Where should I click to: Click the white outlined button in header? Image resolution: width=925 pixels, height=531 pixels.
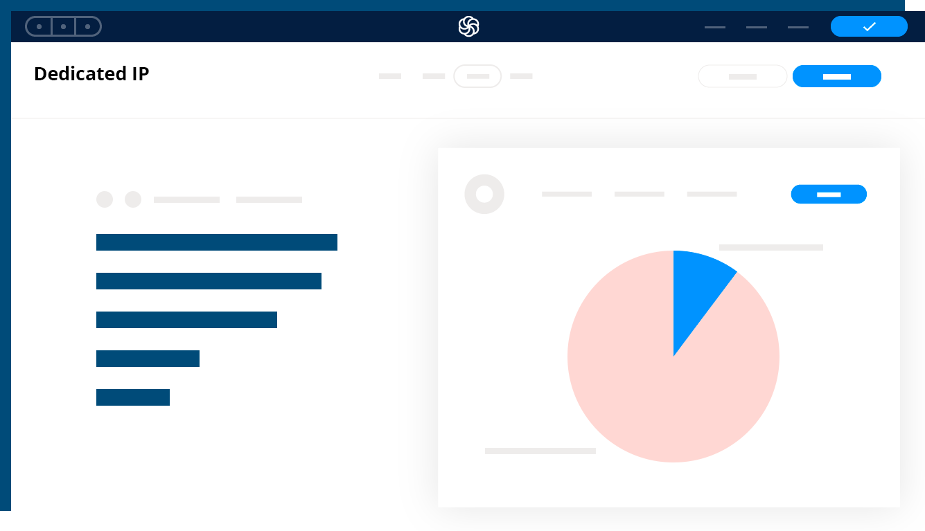click(743, 76)
